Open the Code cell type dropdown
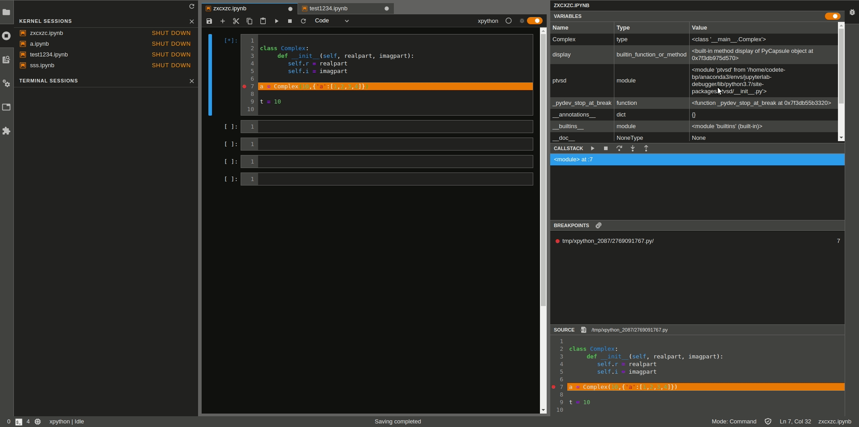The width and height of the screenshot is (859, 427). (332, 21)
